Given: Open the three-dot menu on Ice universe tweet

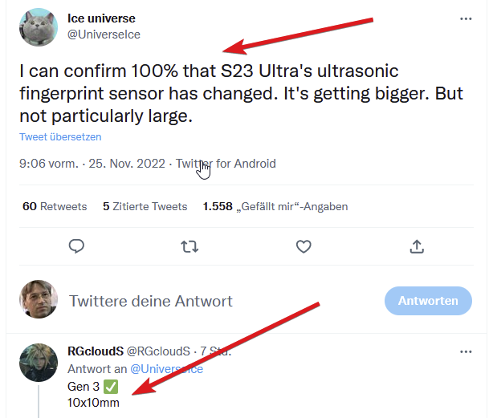Looking at the screenshot, I should (x=466, y=18).
